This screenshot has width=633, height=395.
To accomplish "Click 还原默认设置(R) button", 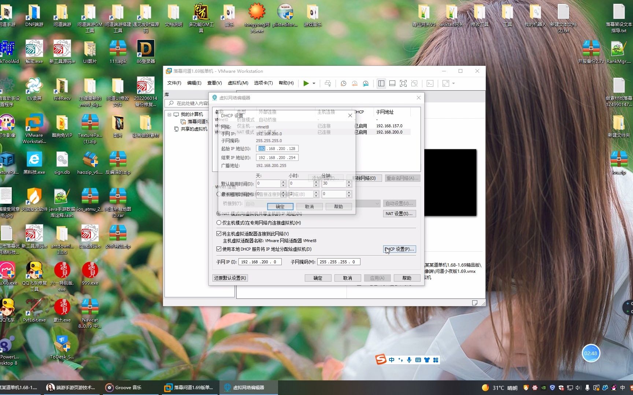I will click(230, 278).
